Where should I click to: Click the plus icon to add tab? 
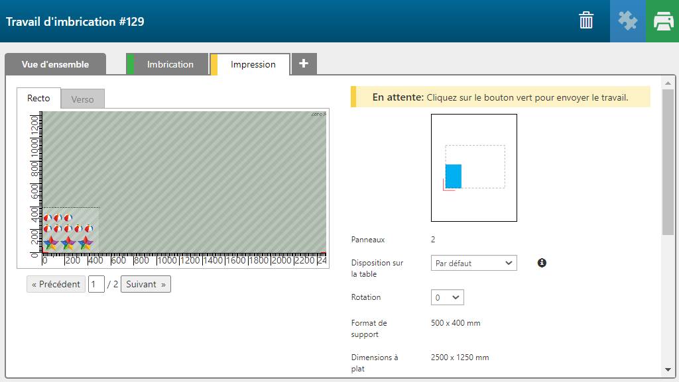(x=304, y=64)
